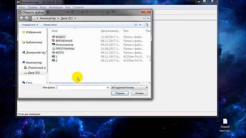
Task: Open the address bar history dropdown
Action: coord(144,18)
